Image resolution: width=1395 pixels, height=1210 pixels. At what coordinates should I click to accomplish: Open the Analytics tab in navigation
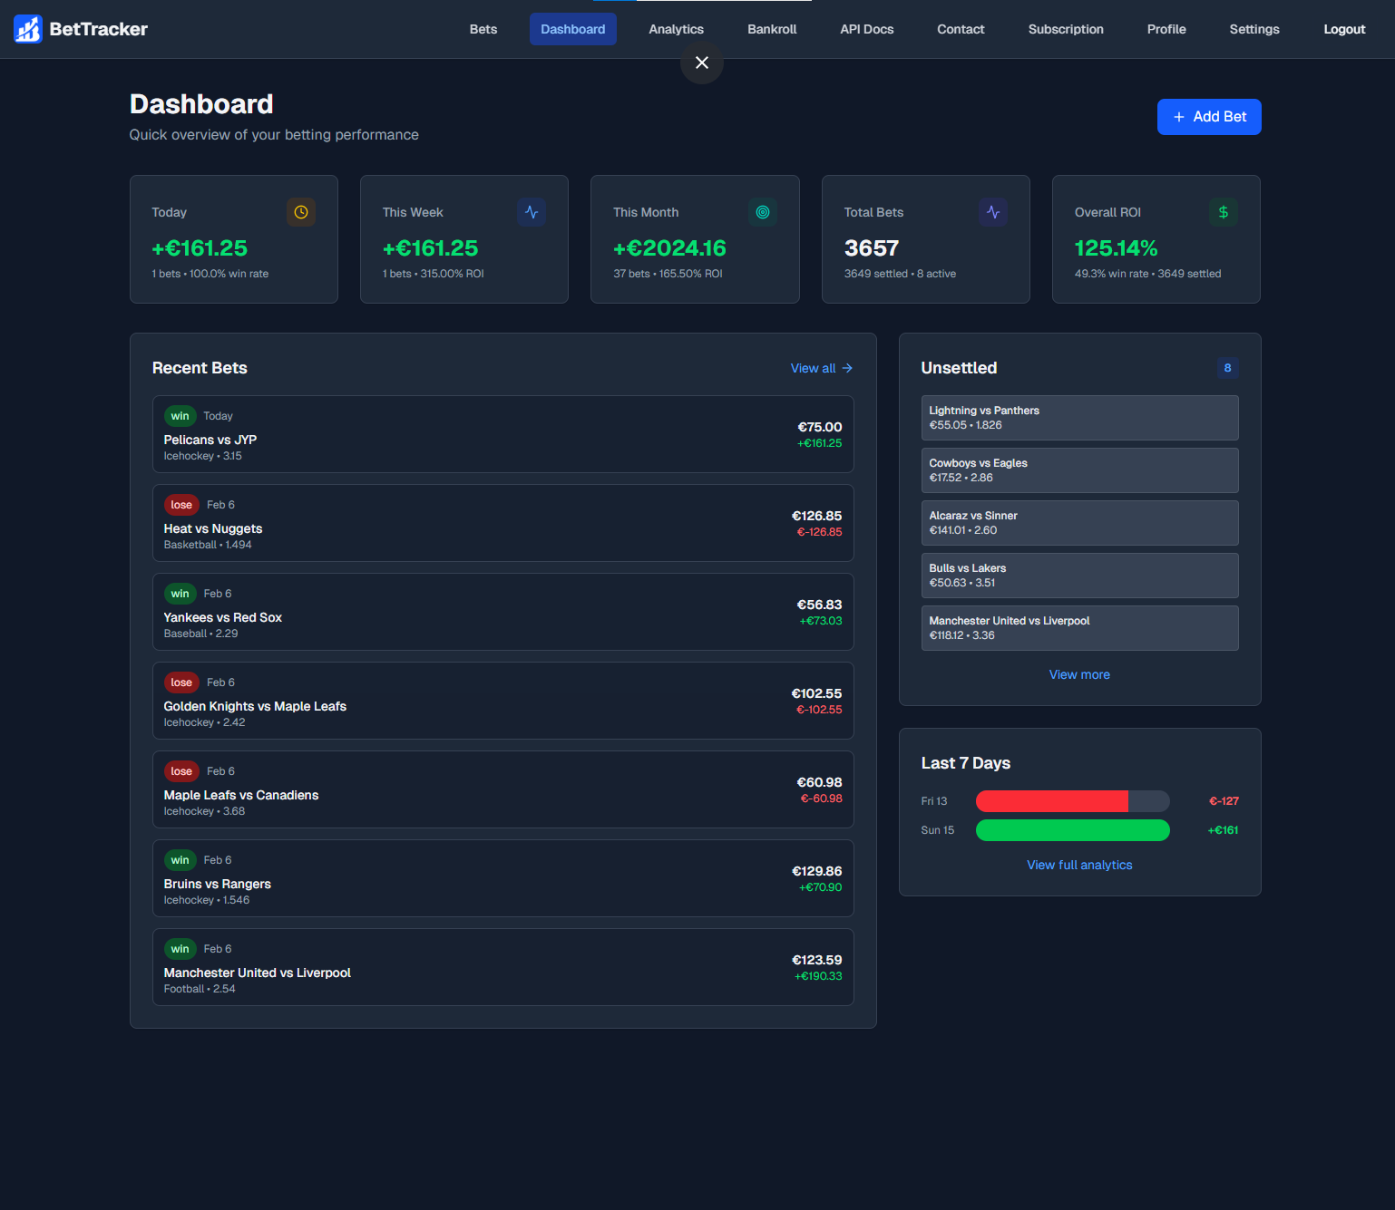pyautogui.click(x=676, y=29)
